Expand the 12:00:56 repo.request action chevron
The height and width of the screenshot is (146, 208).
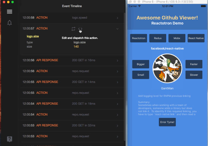118,71
